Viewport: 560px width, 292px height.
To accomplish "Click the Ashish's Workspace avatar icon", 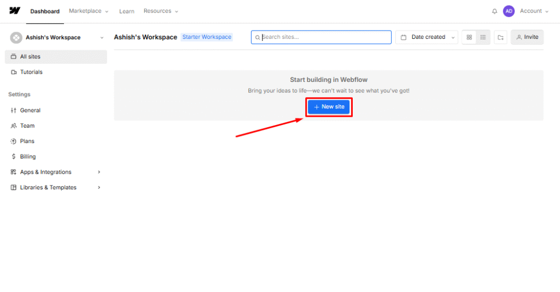I will point(16,38).
